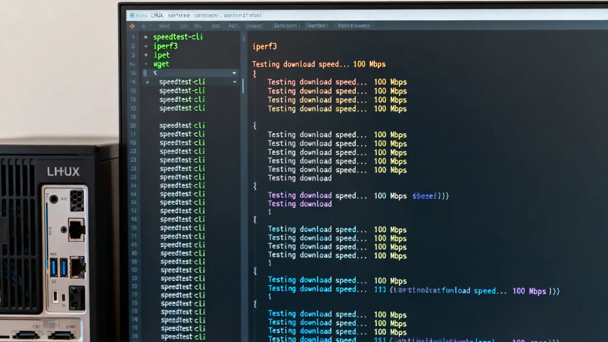Click the purple text after the 100 Mbps line
The image size is (608, 342).
point(430,196)
